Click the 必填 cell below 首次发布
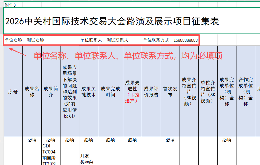The height and width of the screenshot is (165, 260). (170, 140)
